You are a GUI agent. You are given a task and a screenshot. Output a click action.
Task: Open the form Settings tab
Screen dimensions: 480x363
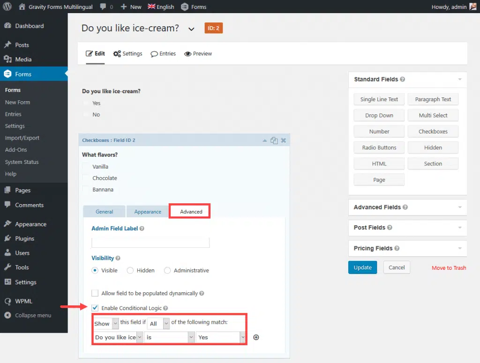pos(127,53)
